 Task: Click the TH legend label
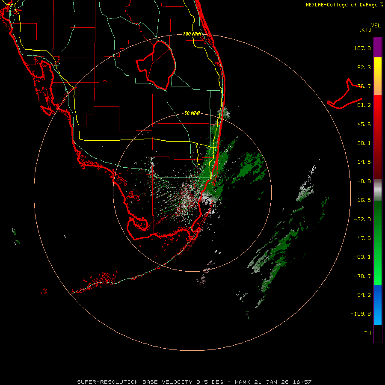(x=367, y=333)
